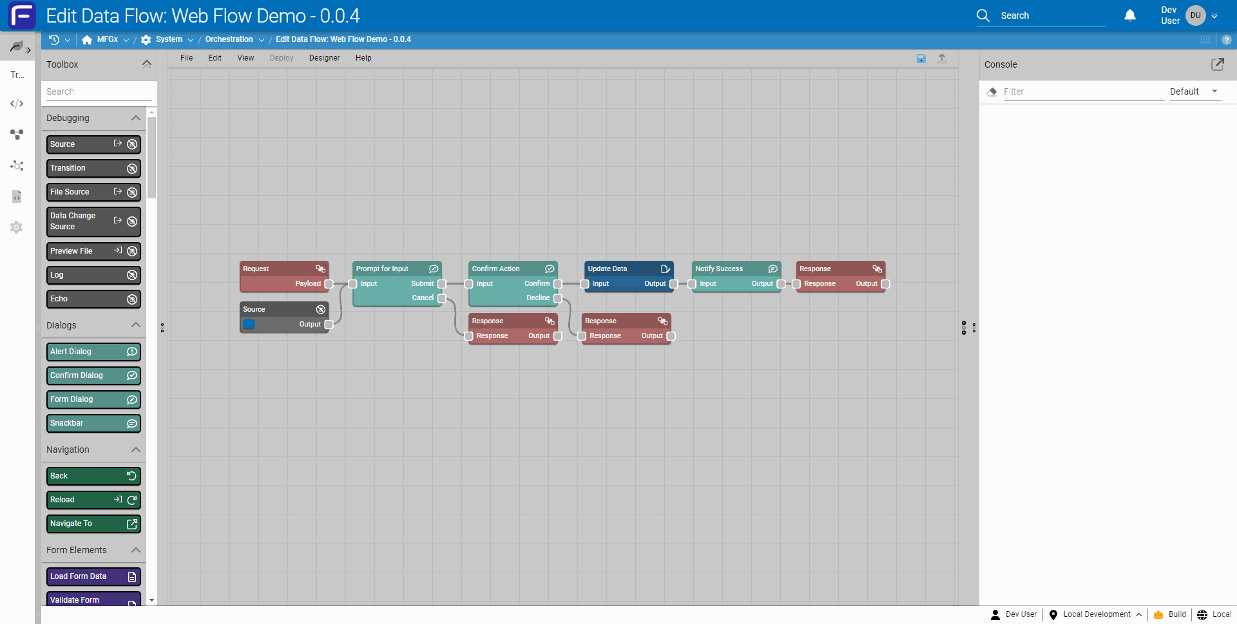Click the home icon in the breadcrumb
Viewport: 1237px width, 624px height.
[87, 40]
